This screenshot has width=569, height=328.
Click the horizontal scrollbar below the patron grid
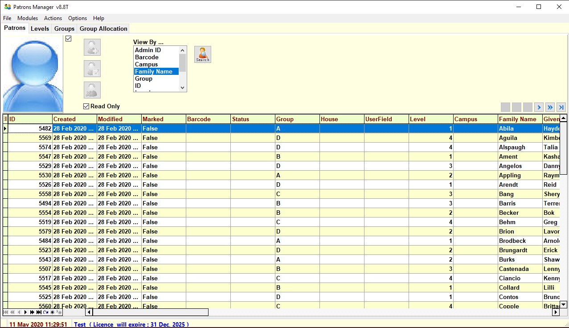[x=147, y=312]
